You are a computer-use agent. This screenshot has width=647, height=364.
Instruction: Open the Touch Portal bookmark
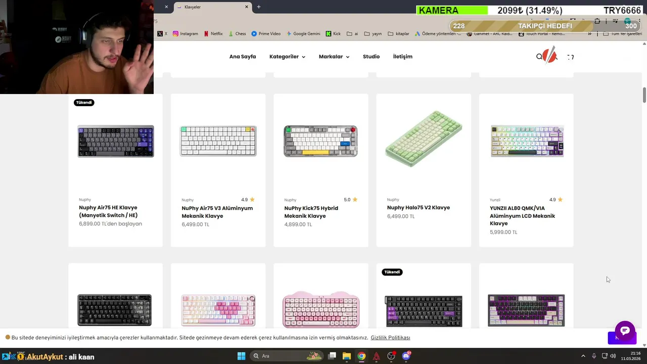(542, 34)
